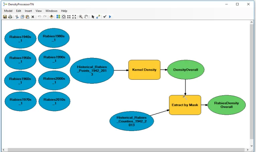Open the Insert menu

point(28,11)
